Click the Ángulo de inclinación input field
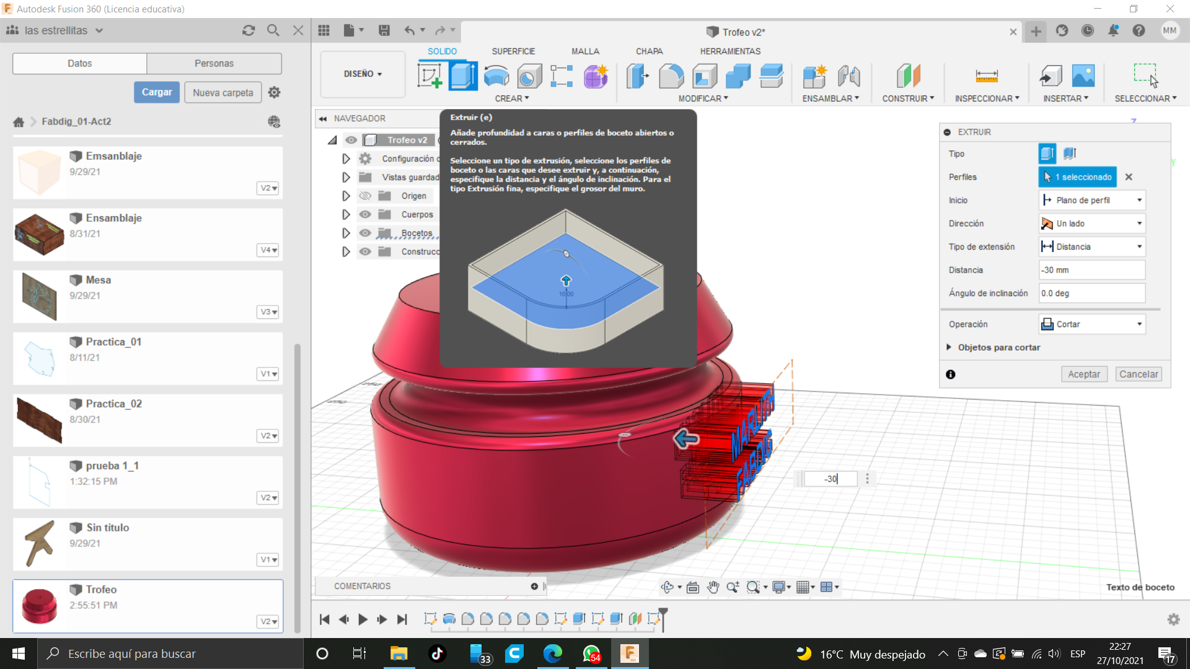Screen dimensions: 1190x669 [1091, 293]
